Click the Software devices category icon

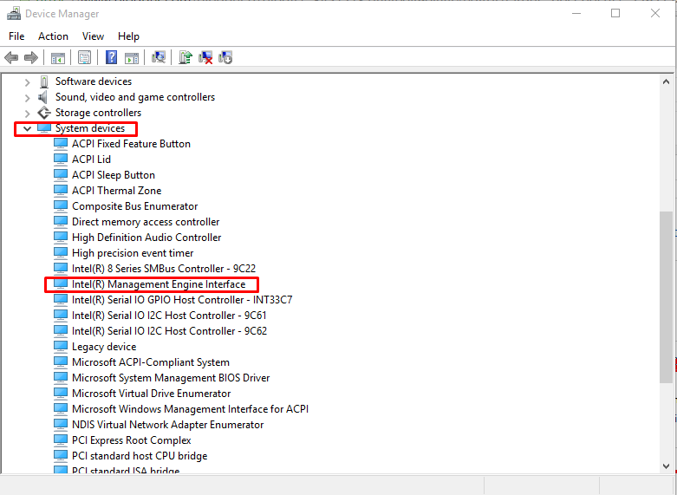click(x=44, y=81)
